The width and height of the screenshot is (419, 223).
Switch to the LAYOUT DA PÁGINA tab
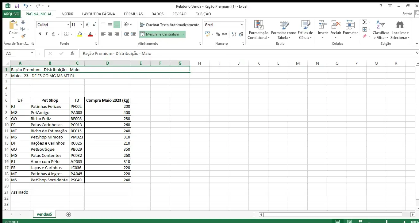(98, 14)
